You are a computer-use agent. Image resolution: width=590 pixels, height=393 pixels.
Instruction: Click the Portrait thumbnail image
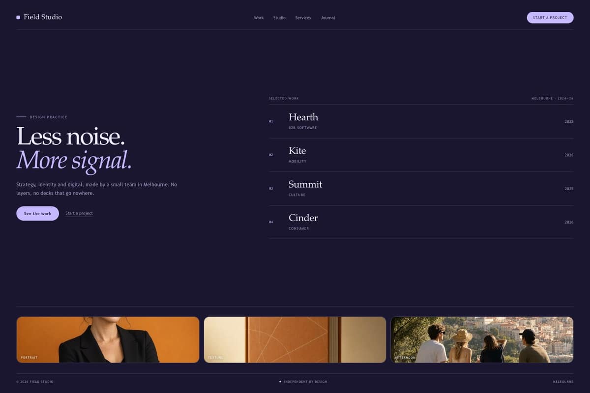pyautogui.click(x=108, y=339)
